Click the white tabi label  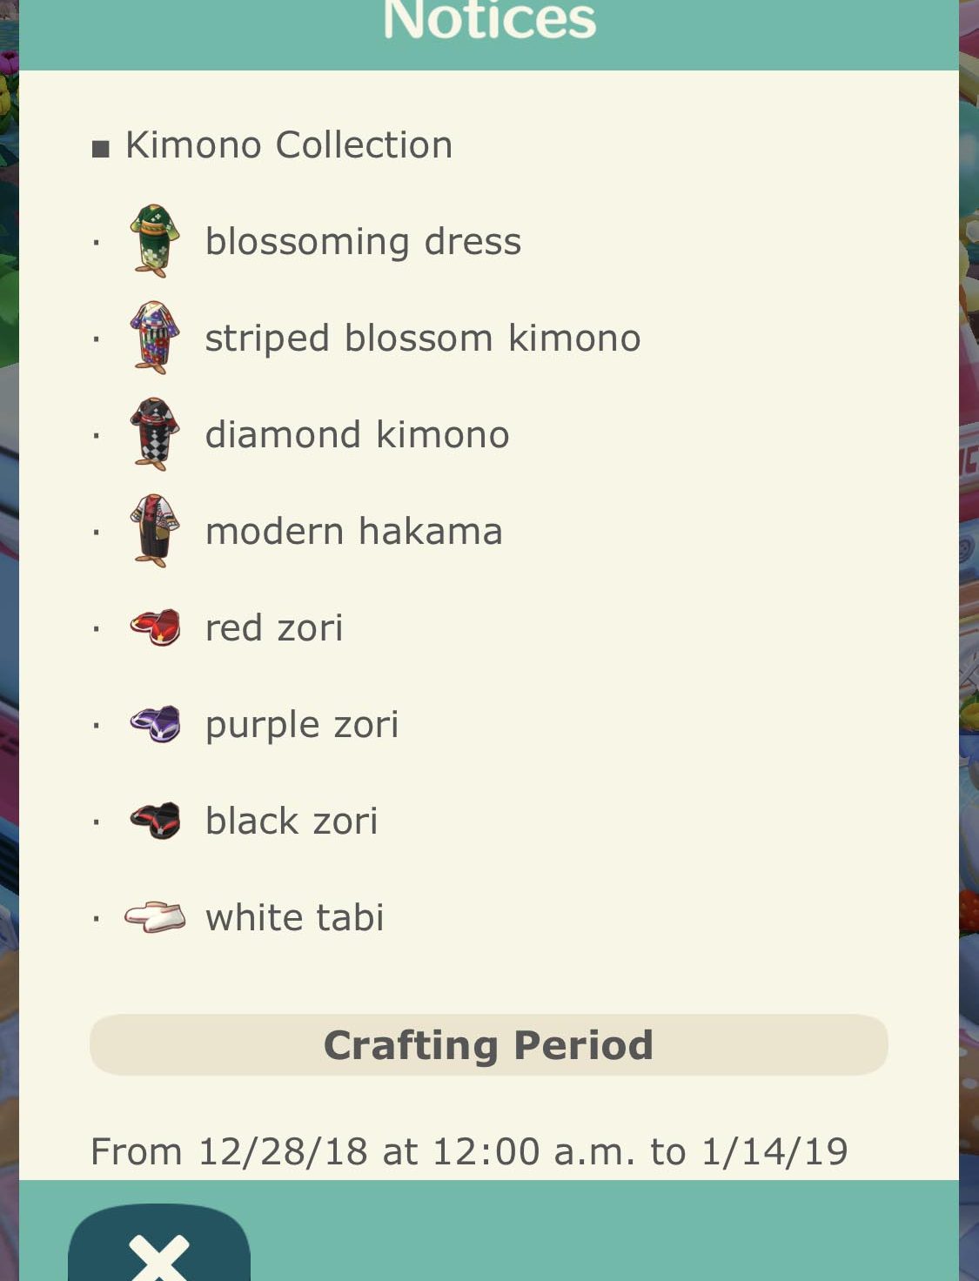point(294,917)
